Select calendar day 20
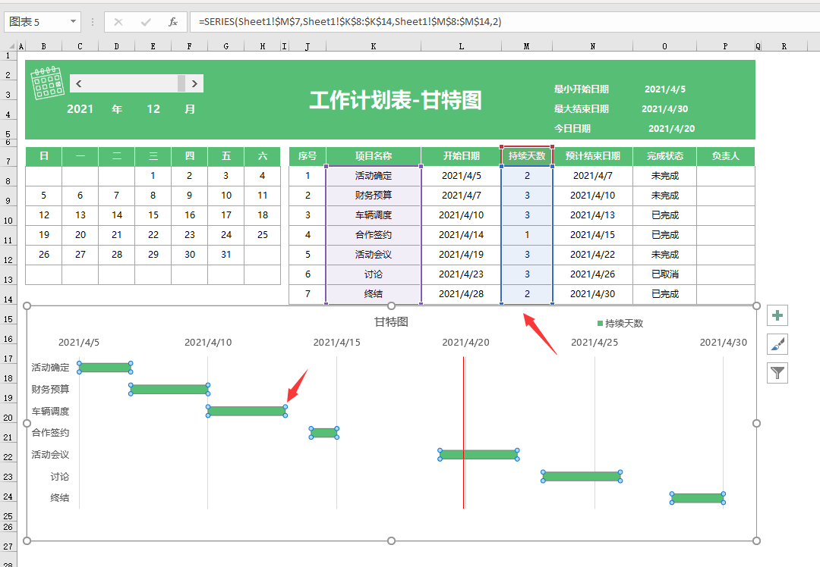Image resolution: width=820 pixels, height=567 pixels. [x=80, y=235]
